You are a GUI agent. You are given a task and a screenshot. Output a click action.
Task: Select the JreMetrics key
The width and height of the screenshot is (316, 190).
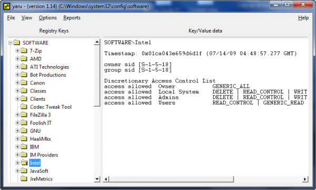point(41,179)
